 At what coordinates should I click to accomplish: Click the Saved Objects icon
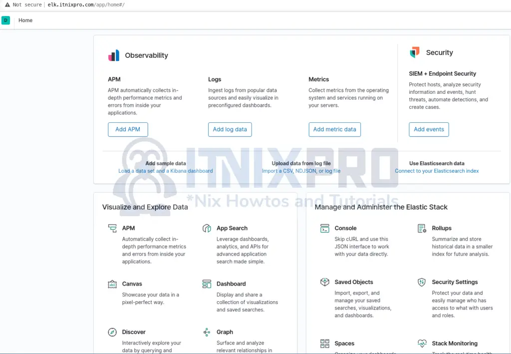pyautogui.click(x=325, y=282)
